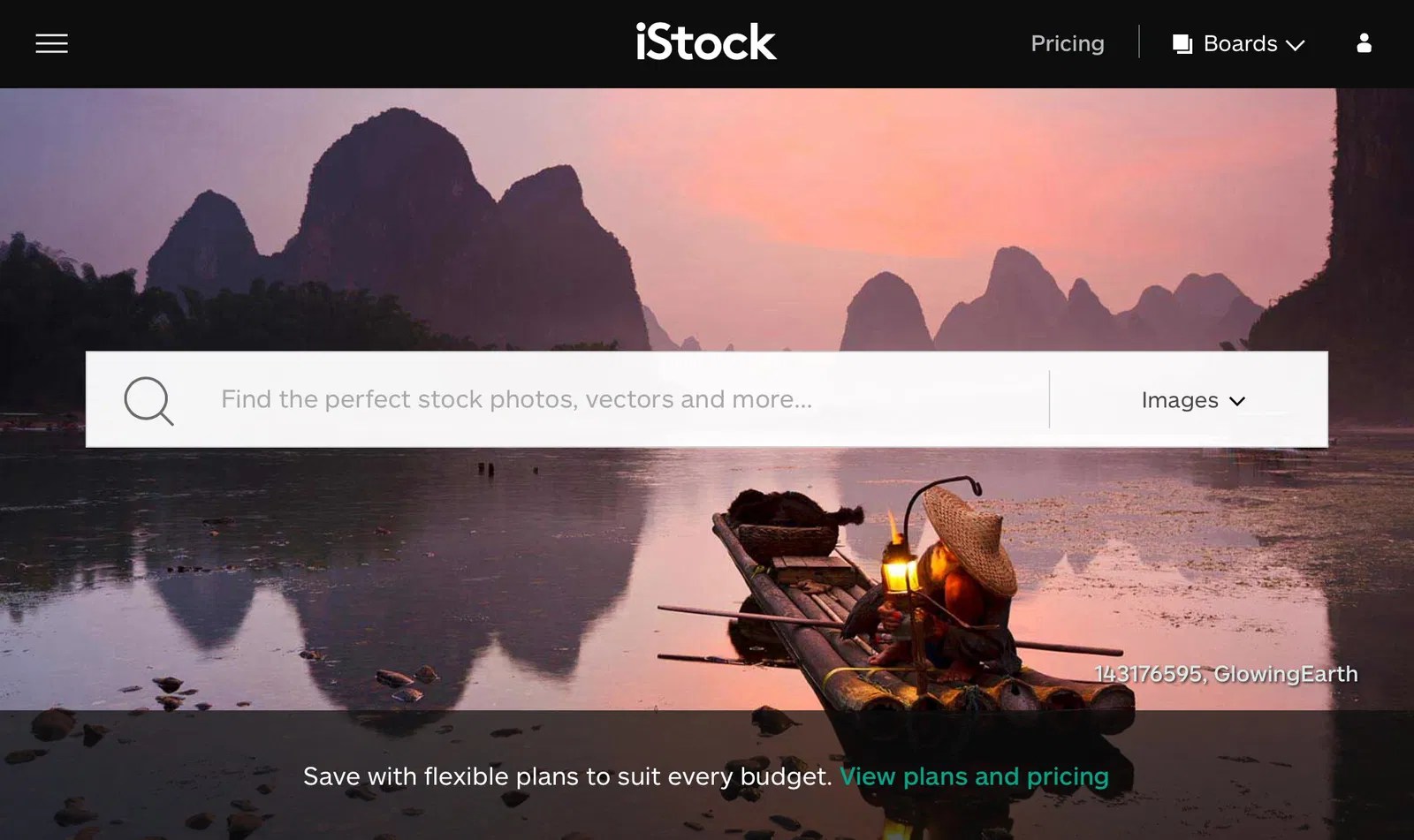This screenshot has height=840, width=1414.
Task: Click the glowing lantern in the photo
Action: click(x=900, y=574)
